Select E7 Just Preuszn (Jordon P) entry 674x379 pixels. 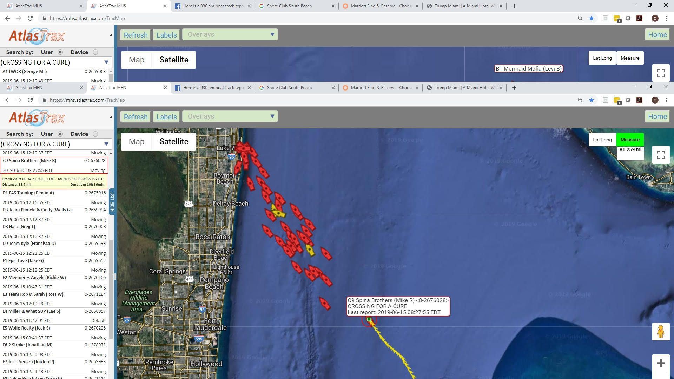pos(54,366)
